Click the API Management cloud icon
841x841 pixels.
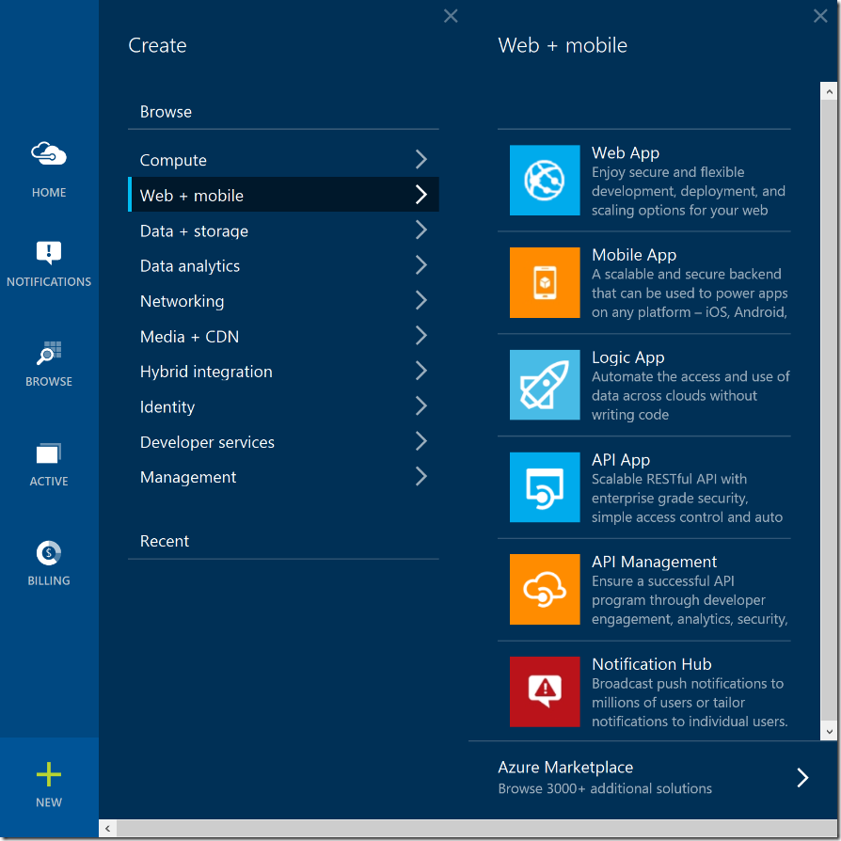point(544,590)
